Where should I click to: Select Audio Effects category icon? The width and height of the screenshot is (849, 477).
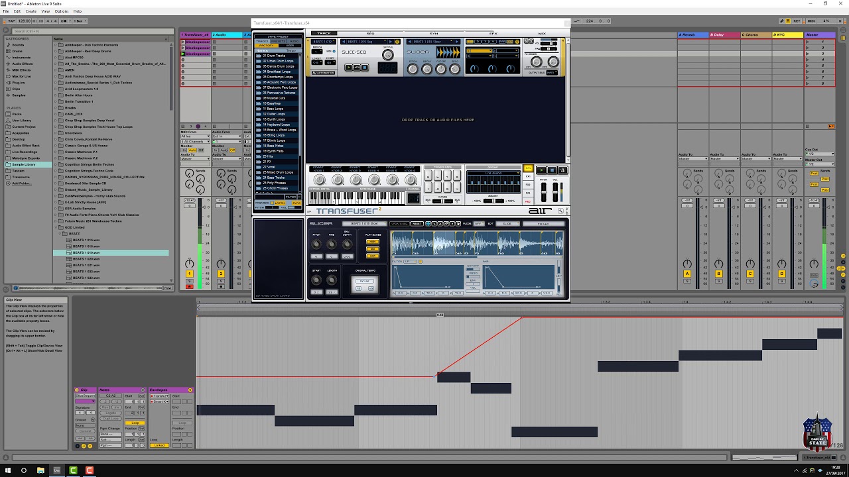(9, 64)
